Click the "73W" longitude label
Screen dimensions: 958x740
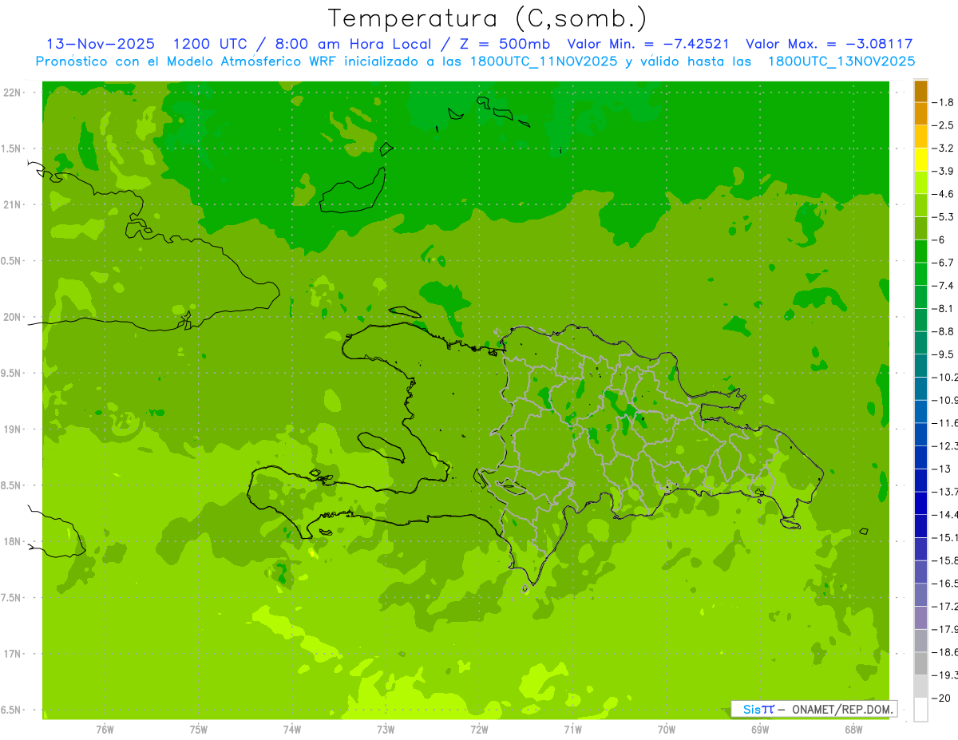[x=386, y=730]
